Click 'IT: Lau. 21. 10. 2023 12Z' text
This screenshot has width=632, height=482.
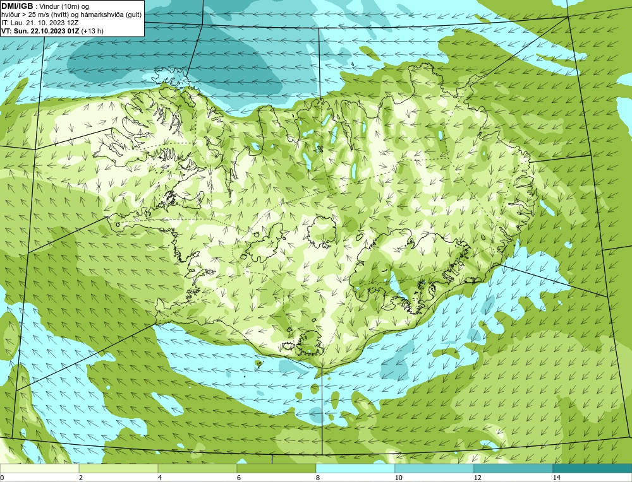point(39,23)
